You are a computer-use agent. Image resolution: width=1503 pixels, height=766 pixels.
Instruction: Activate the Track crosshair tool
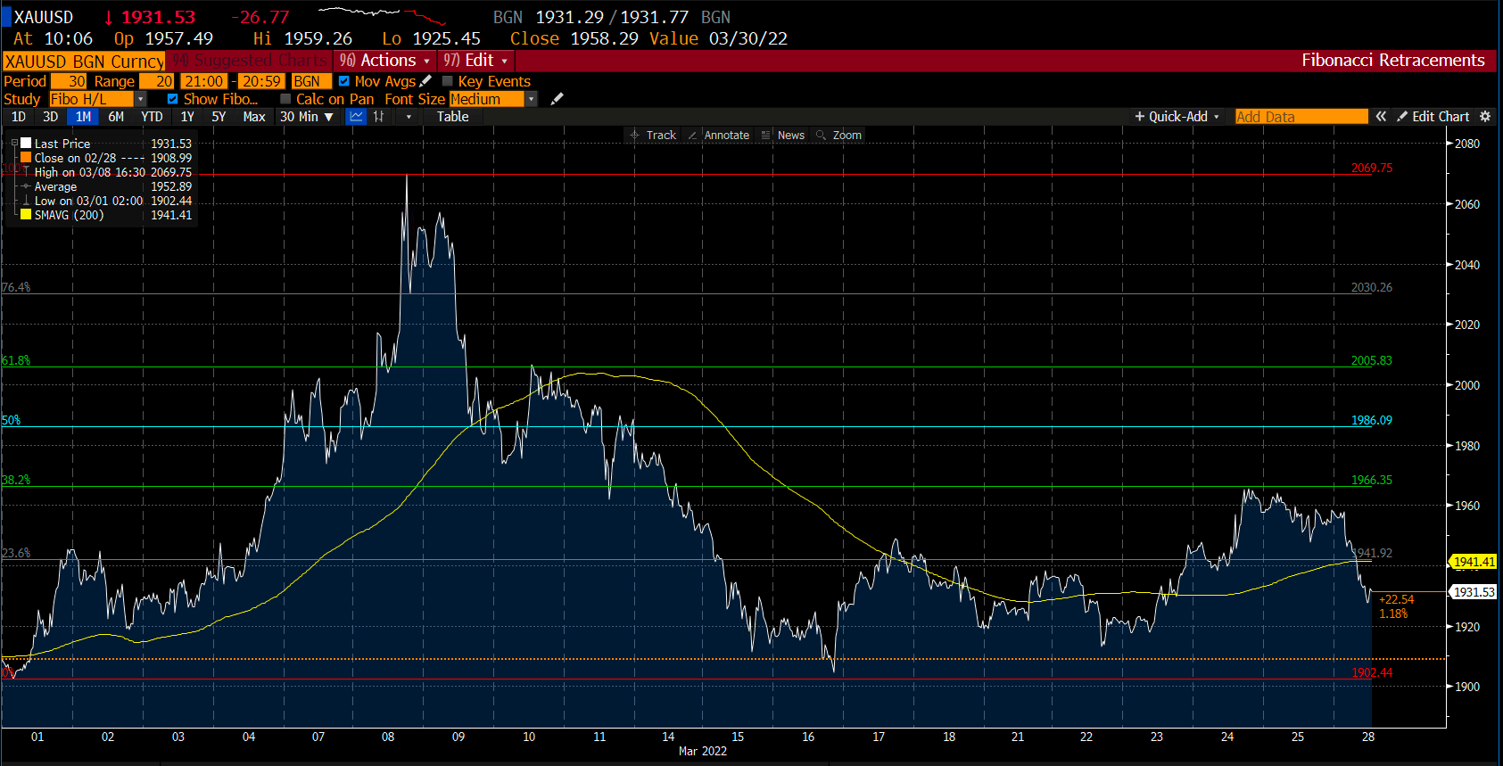653,136
